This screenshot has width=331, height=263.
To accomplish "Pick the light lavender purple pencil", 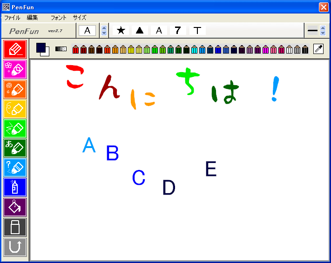I will point(250,49).
